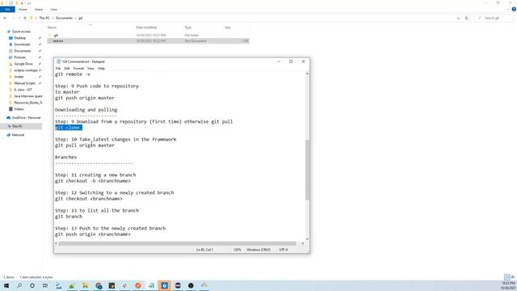This screenshot has height=291, width=517.
Task: Open Videos folder in sidebar
Action: (19, 109)
